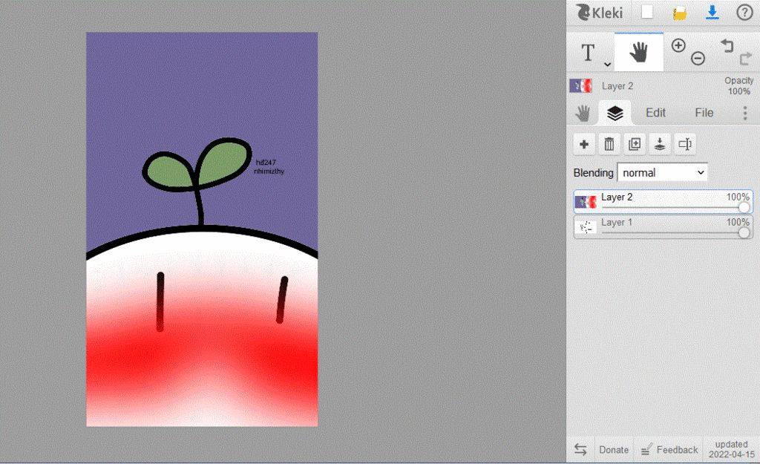Open the Blending mode dropdown
This screenshot has height=464, width=760.
662,172
